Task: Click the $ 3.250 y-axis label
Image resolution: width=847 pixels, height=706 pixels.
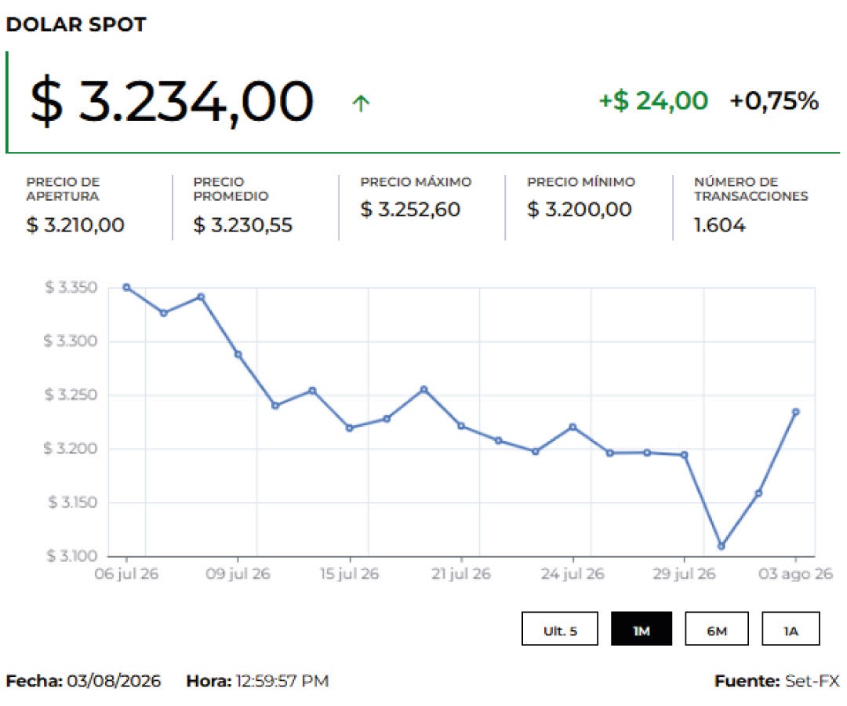Action: [x=71, y=395]
